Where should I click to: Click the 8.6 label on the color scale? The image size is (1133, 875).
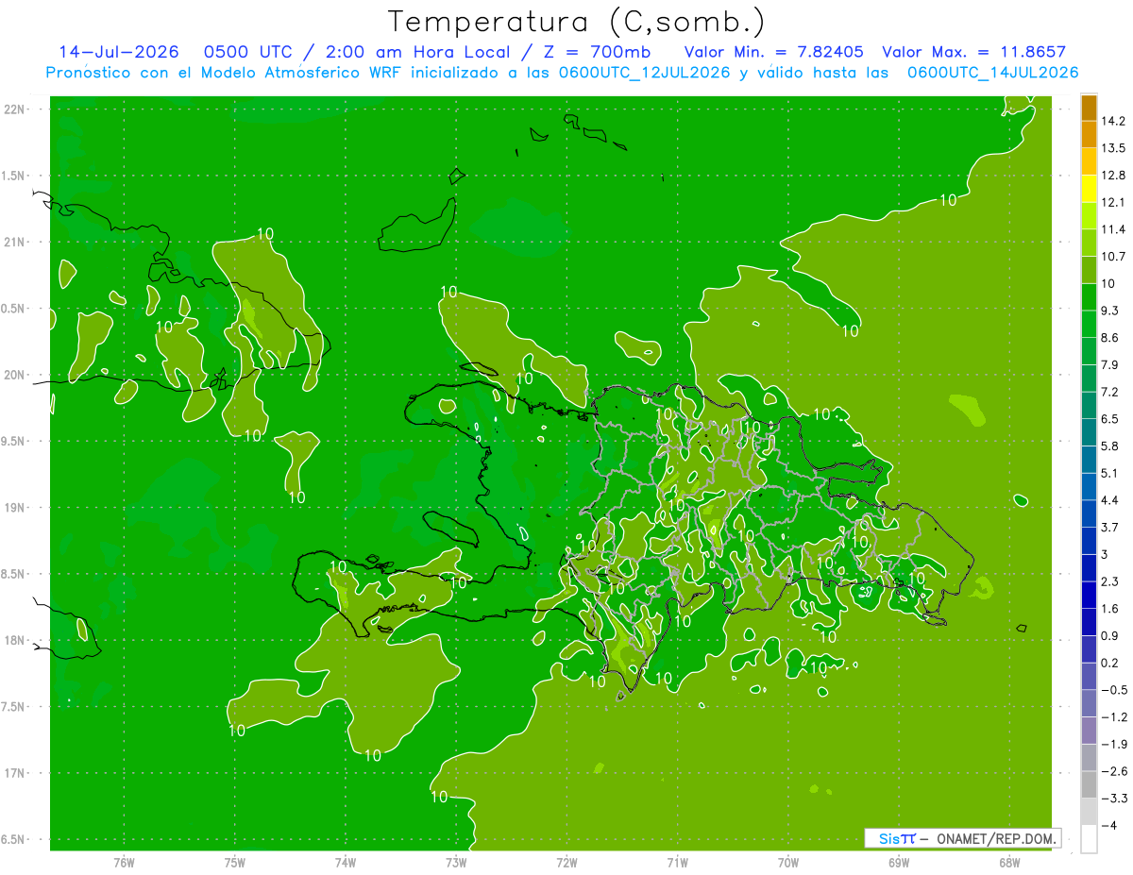point(1109,338)
